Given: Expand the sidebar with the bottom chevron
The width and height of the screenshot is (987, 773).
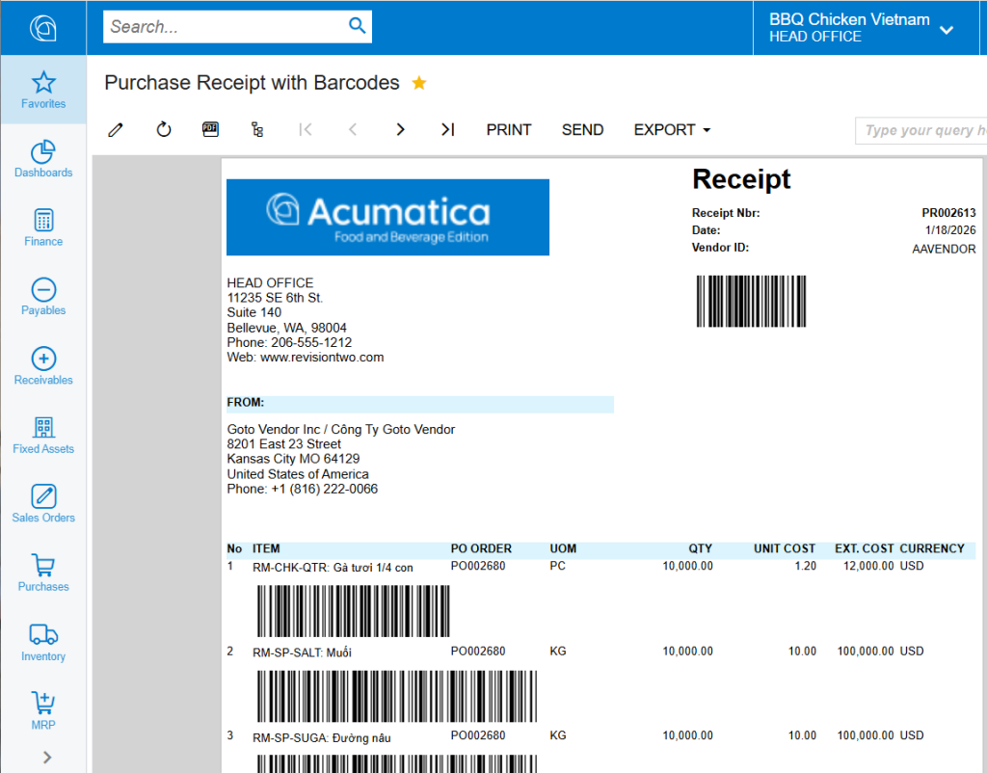Looking at the screenshot, I should click(x=47, y=757).
